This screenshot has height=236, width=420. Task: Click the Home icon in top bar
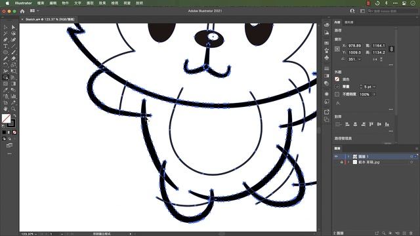(x=22, y=11)
